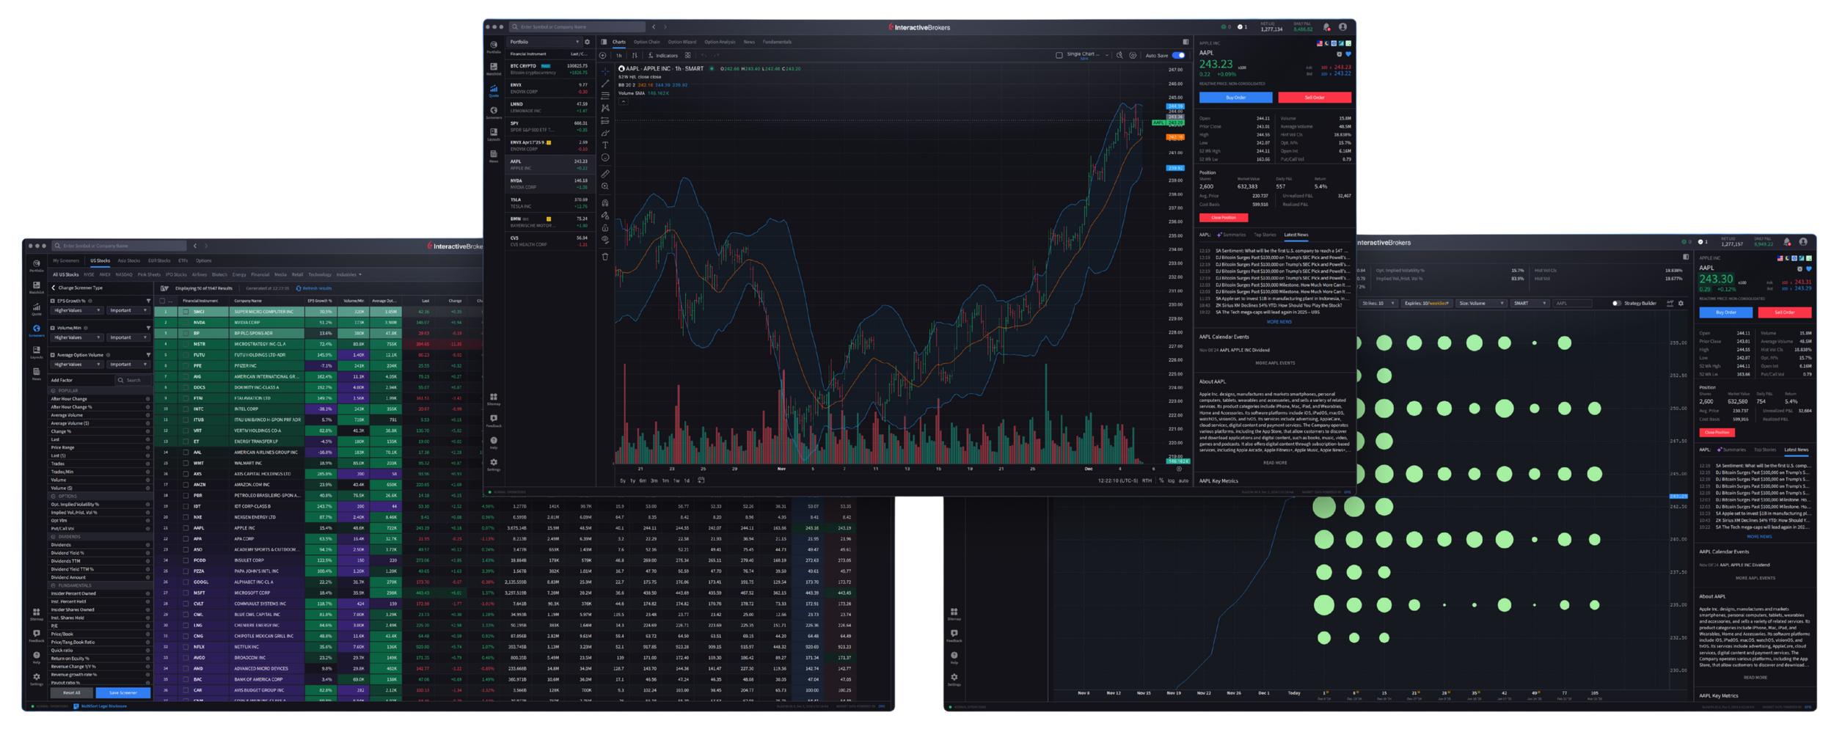1834x732 pixels.
Task: Click the red Sell Order button
Action: pos(1314,98)
